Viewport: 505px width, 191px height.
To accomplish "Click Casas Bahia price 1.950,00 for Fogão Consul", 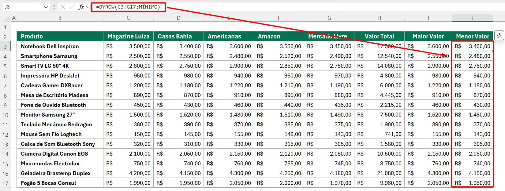I will [x=178, y=183].
